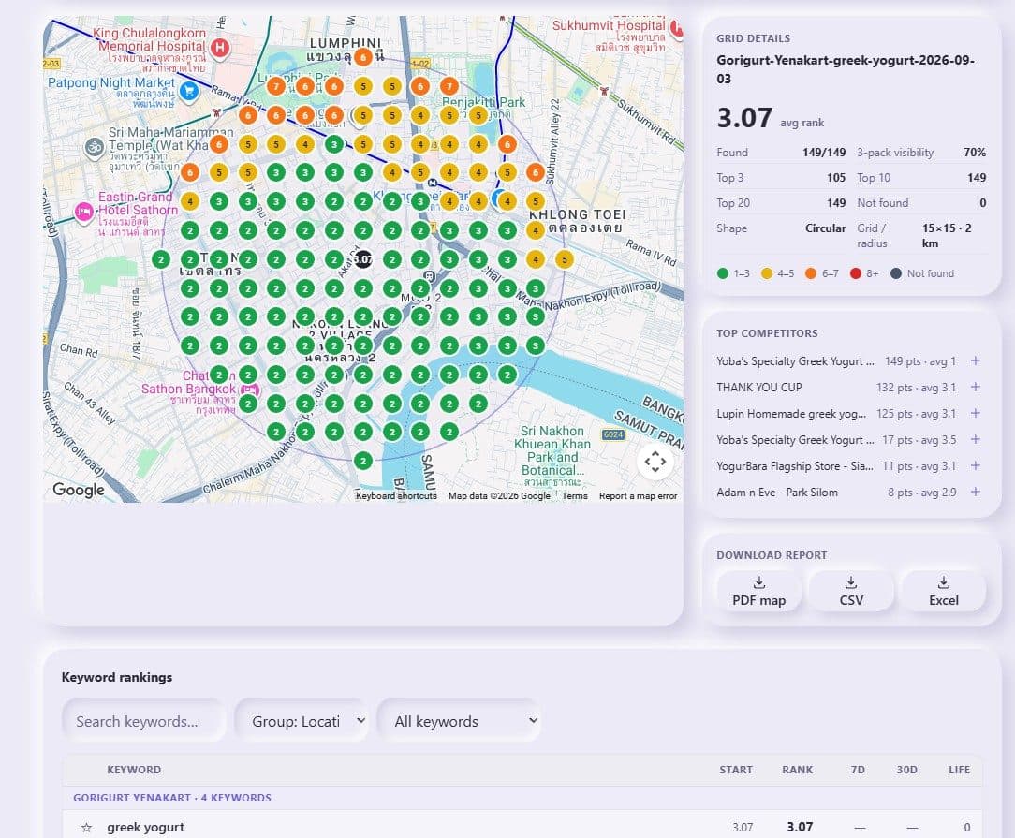Click the 70% 3-pack visibility value
This screenshot has width=1015, height=838.
pos(974,152)
